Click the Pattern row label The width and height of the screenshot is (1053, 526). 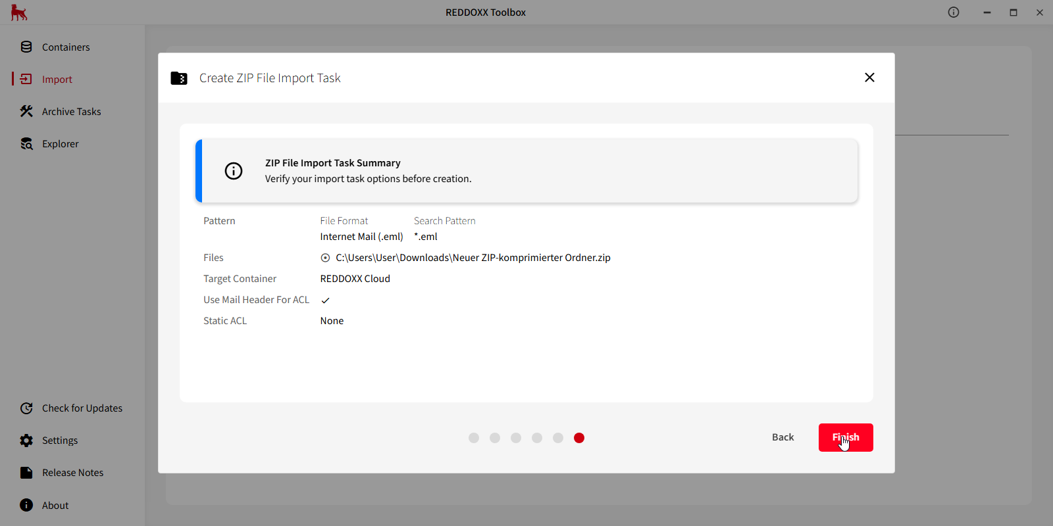click(219, 221)
